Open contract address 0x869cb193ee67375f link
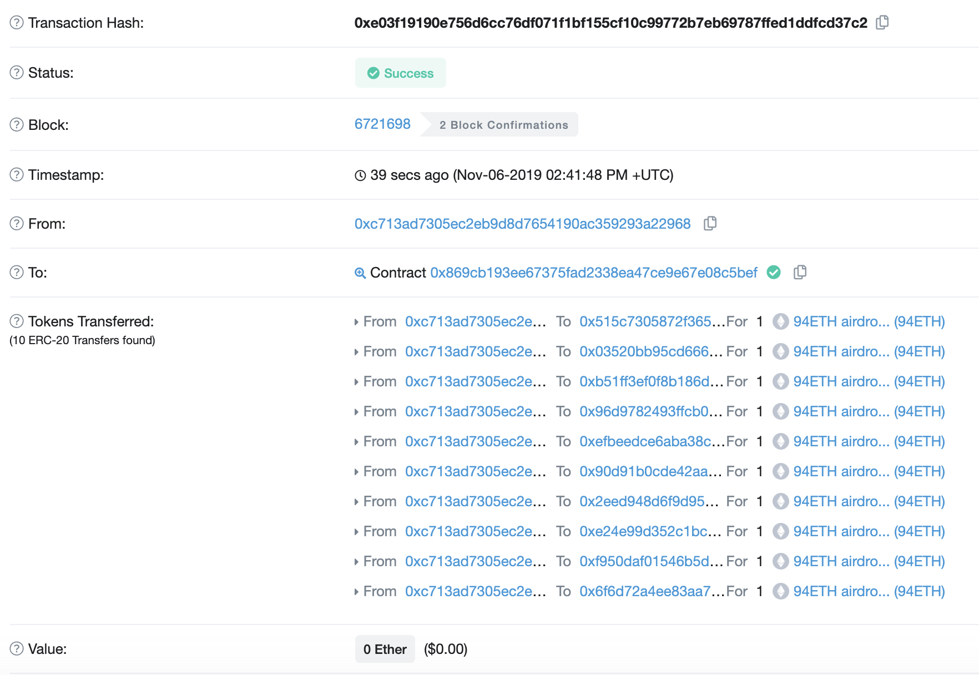The width and height of the screenshot is (979, 675). pos(593,273)
